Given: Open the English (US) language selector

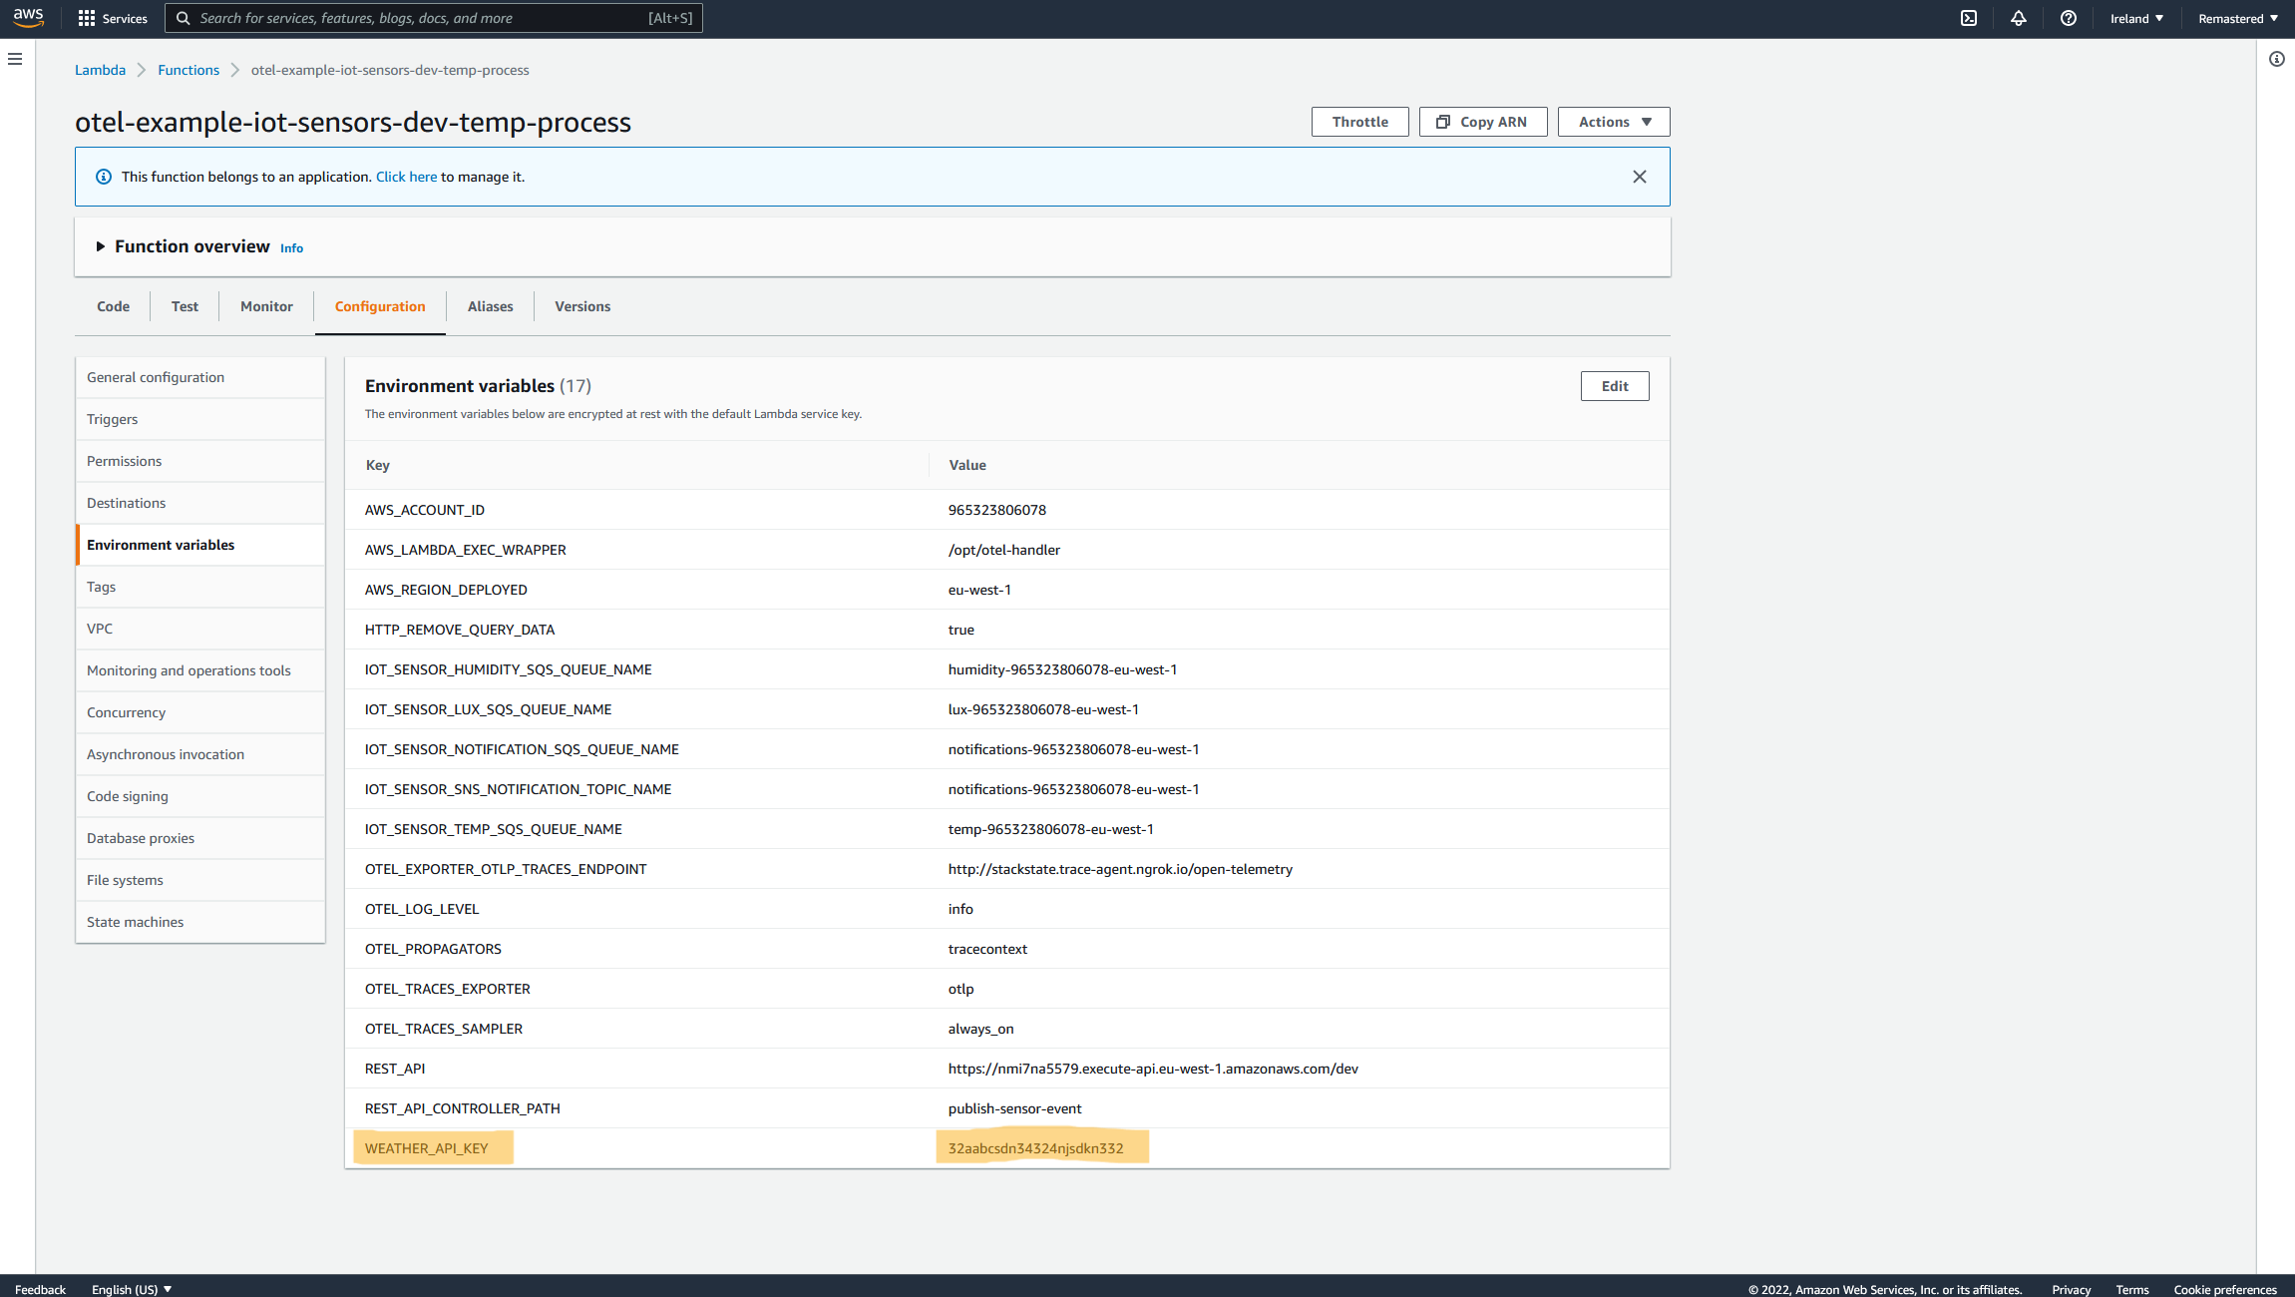Looking at the screenshot, I should tap(132, 1289).
